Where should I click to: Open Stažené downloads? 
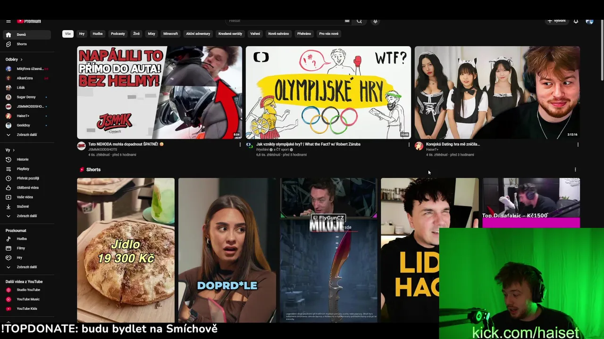click(x=26, y=206)
